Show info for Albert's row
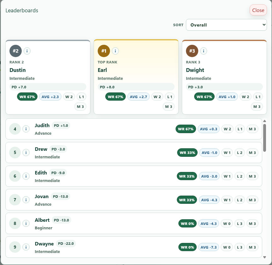 26,223
